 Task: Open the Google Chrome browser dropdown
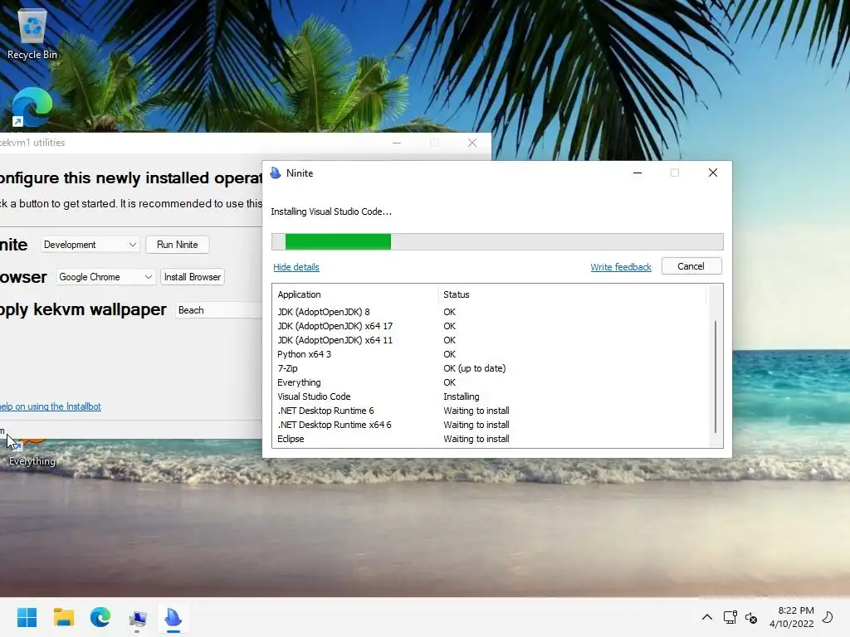(105, 277)
